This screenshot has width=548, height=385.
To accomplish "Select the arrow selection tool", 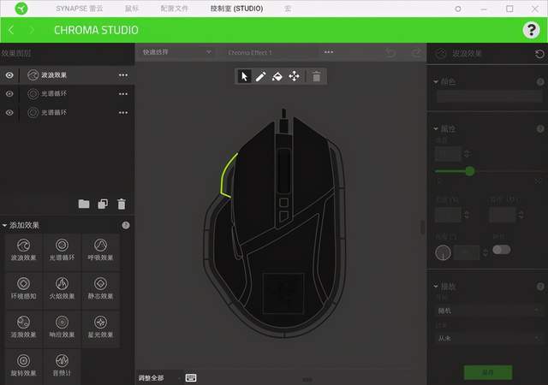I will [x=244, y=76].
